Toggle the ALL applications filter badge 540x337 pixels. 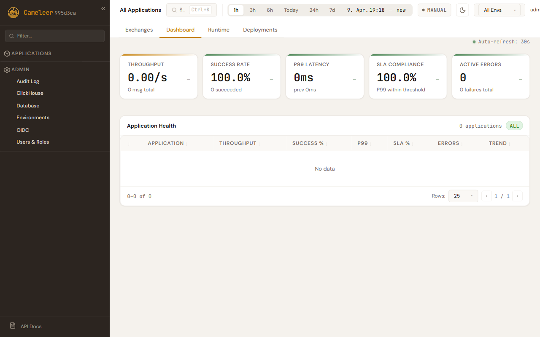(x=514, y=126)
